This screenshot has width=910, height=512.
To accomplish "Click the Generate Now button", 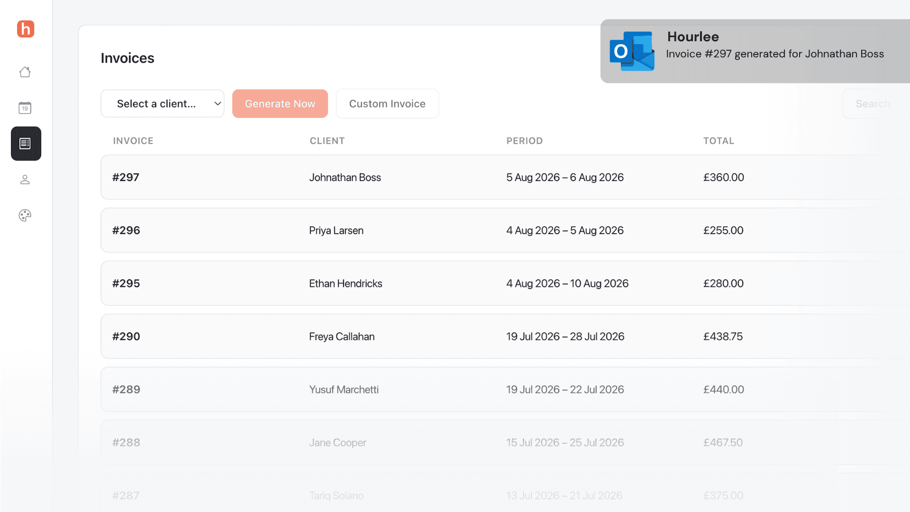I will point(280,104).
